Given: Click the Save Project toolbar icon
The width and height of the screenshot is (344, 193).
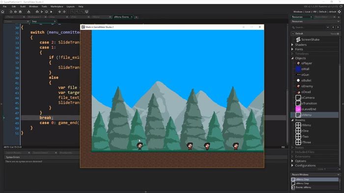Looking at the screenshot, I should coord(20,12).
